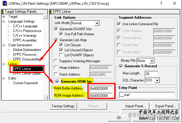Toggle Generate S-Record checkbox
The image size is (182, 123).
pyautogui.click(x=121, y=66)
